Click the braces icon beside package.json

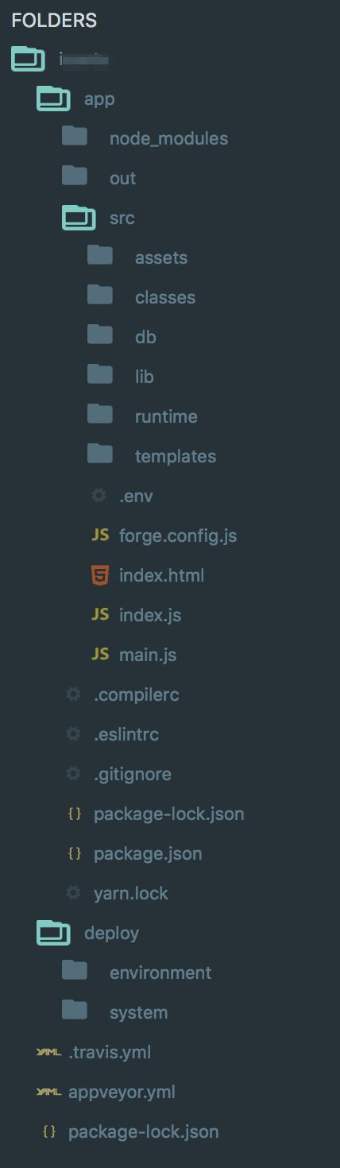(x=75, y=853)
